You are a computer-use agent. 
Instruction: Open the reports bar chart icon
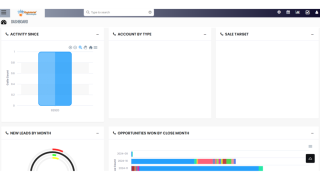(298, 12)
